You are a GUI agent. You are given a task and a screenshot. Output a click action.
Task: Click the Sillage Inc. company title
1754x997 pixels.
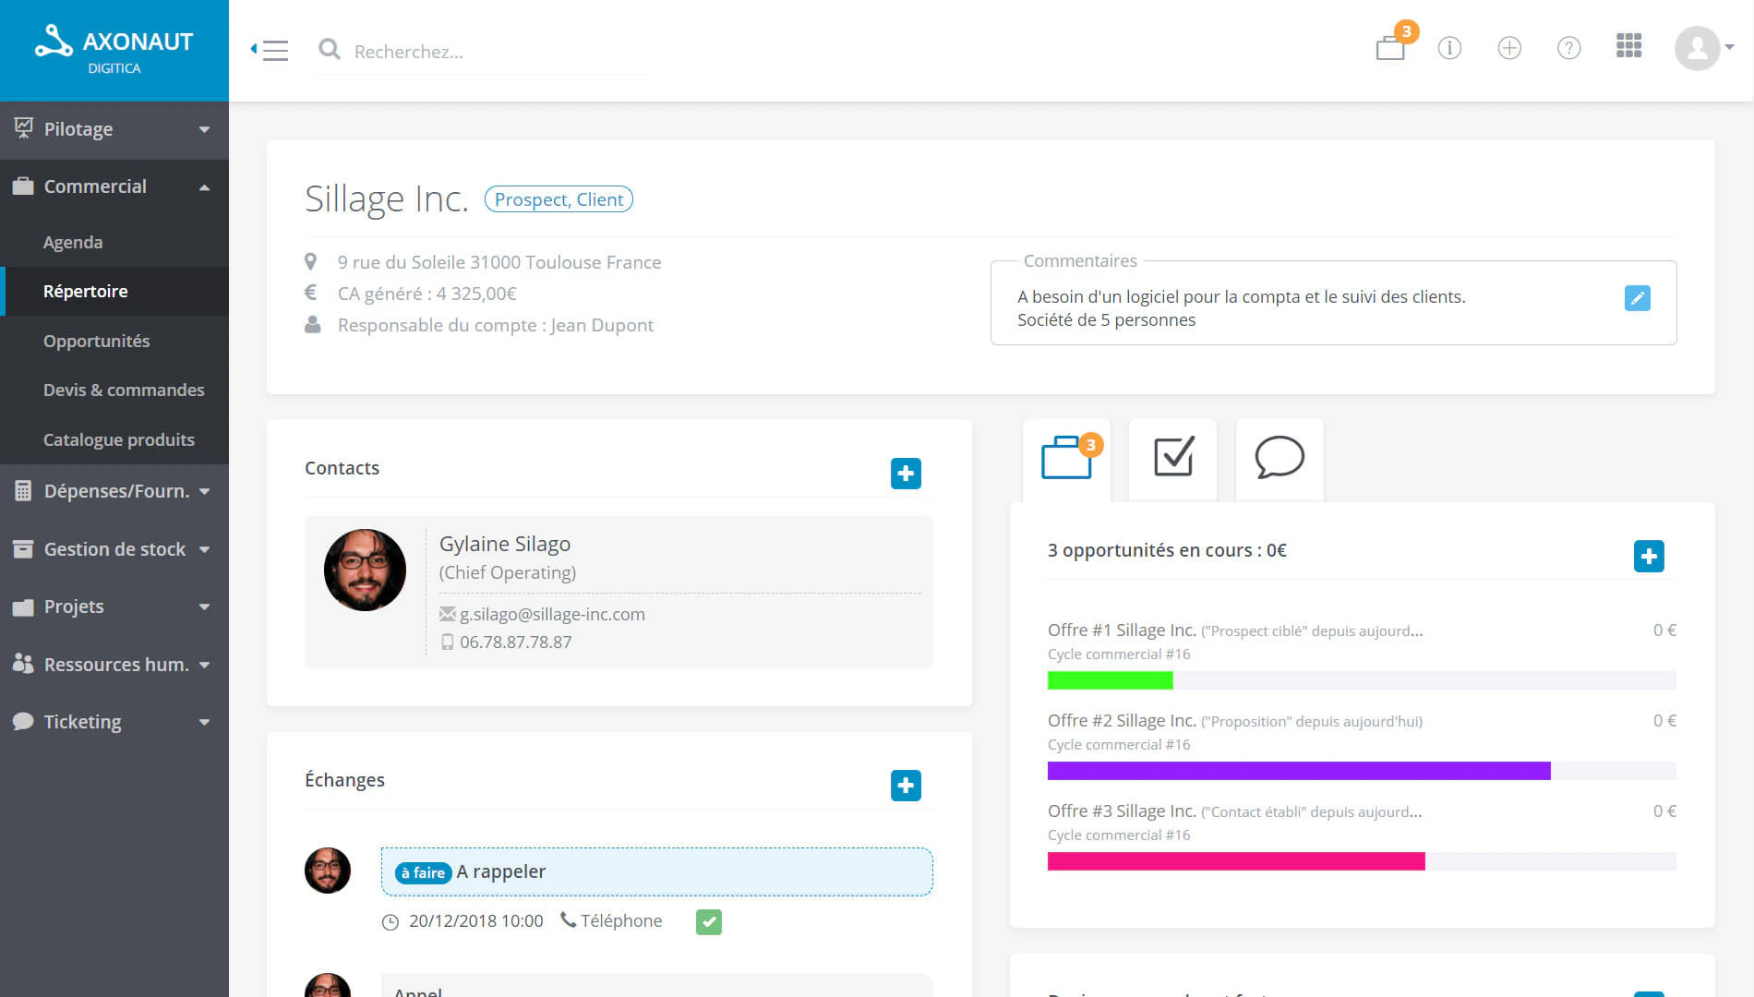click(387, 198)
